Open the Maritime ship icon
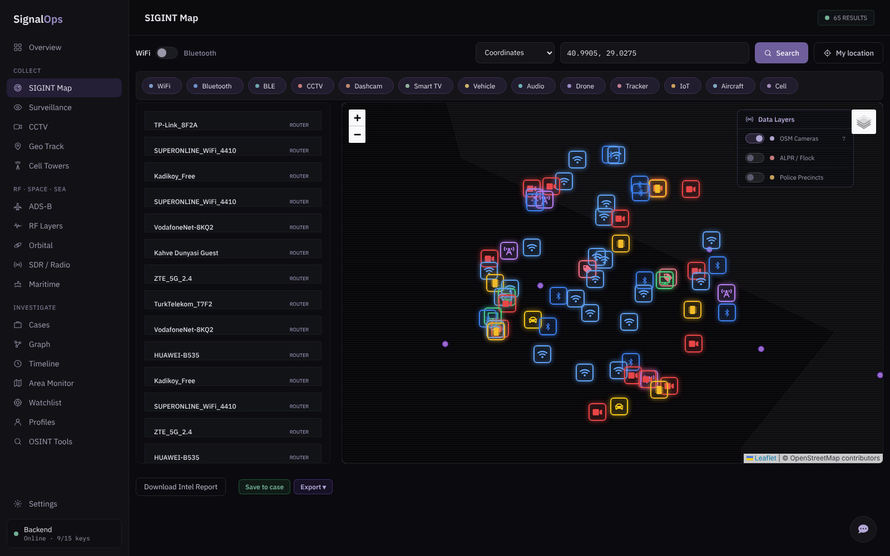 [x=18, y=284]
